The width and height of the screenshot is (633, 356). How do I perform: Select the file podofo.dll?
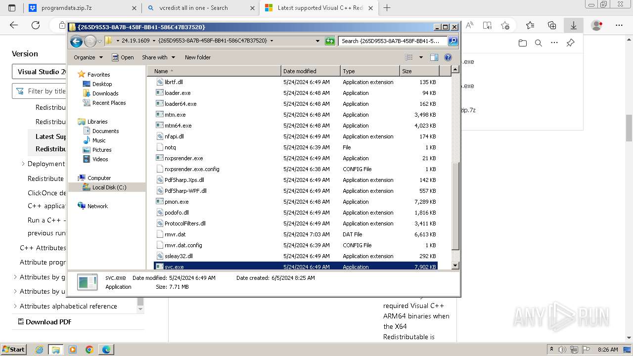(x=177, y=213)
